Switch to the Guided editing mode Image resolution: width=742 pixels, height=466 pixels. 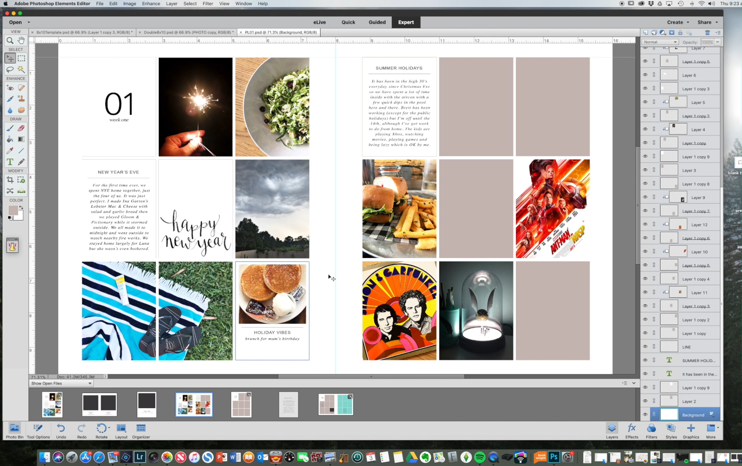377,22
